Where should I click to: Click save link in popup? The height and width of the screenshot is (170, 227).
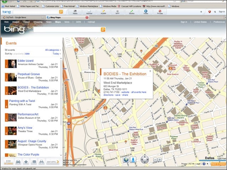(118, 95)
